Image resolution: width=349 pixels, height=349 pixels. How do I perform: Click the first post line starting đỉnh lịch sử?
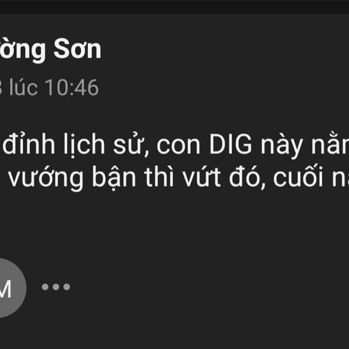(x=176, y=145)
